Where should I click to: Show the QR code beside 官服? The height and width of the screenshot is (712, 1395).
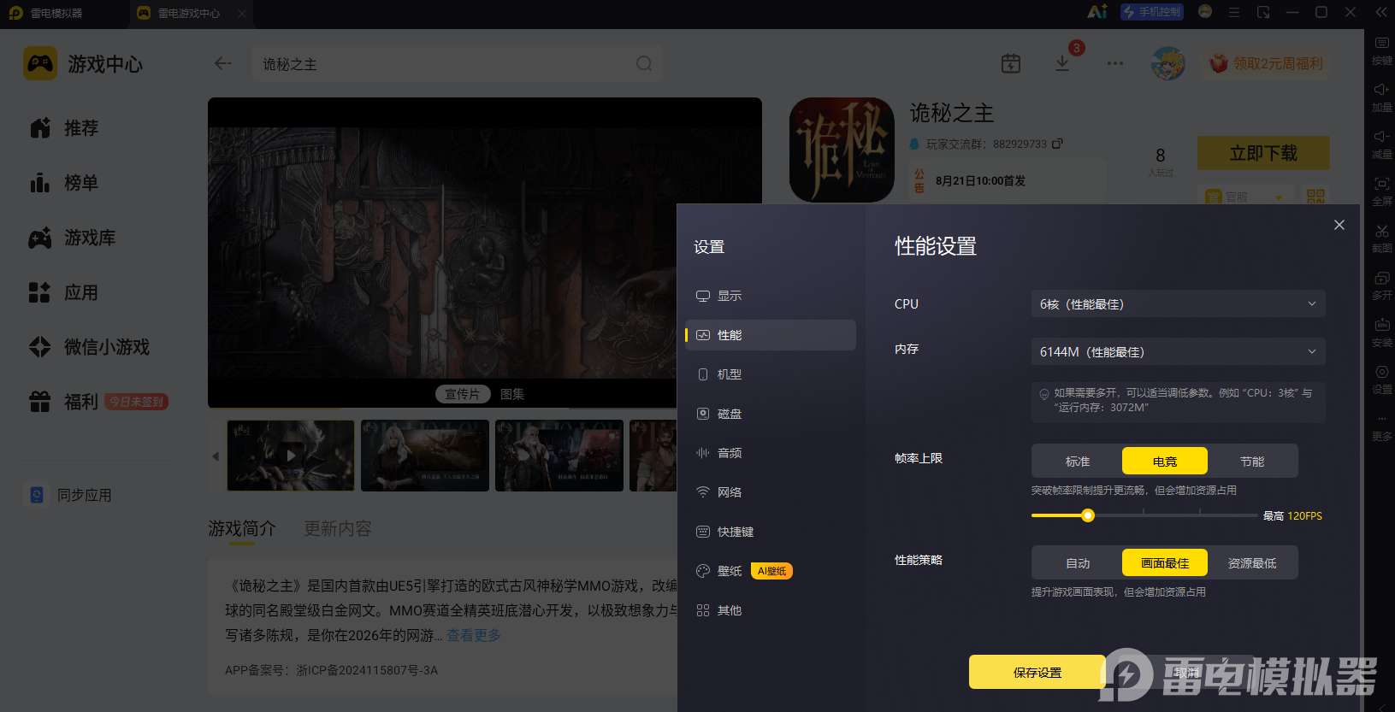[1315, 197]
